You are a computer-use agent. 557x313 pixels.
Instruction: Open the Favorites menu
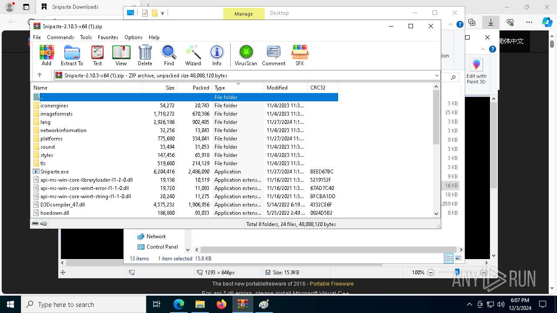point(108,37)
